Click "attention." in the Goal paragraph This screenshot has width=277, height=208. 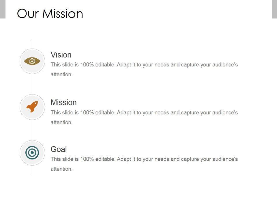[61, 169]
